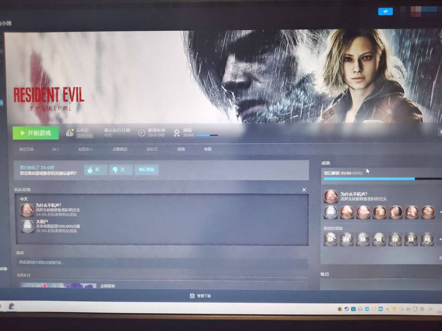Click the Resident Evil Requiem logo
The image size is (442, 331).
click(x=48, y=99)
